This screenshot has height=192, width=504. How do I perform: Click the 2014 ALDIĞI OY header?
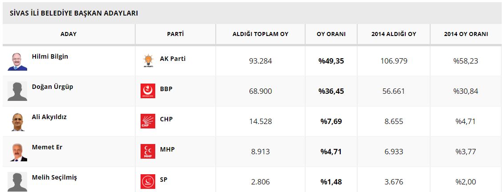click(394, 34)
